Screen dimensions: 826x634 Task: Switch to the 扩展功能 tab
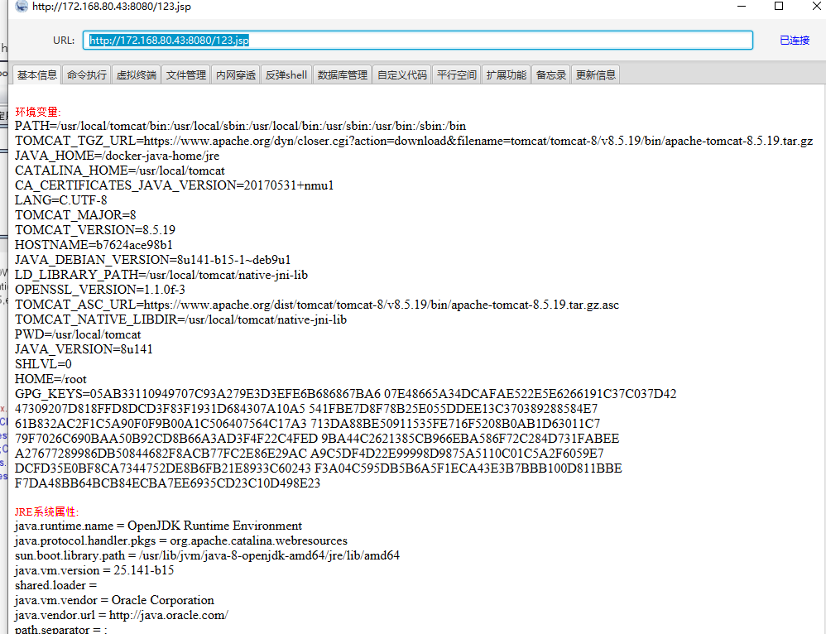pos(506,74)
